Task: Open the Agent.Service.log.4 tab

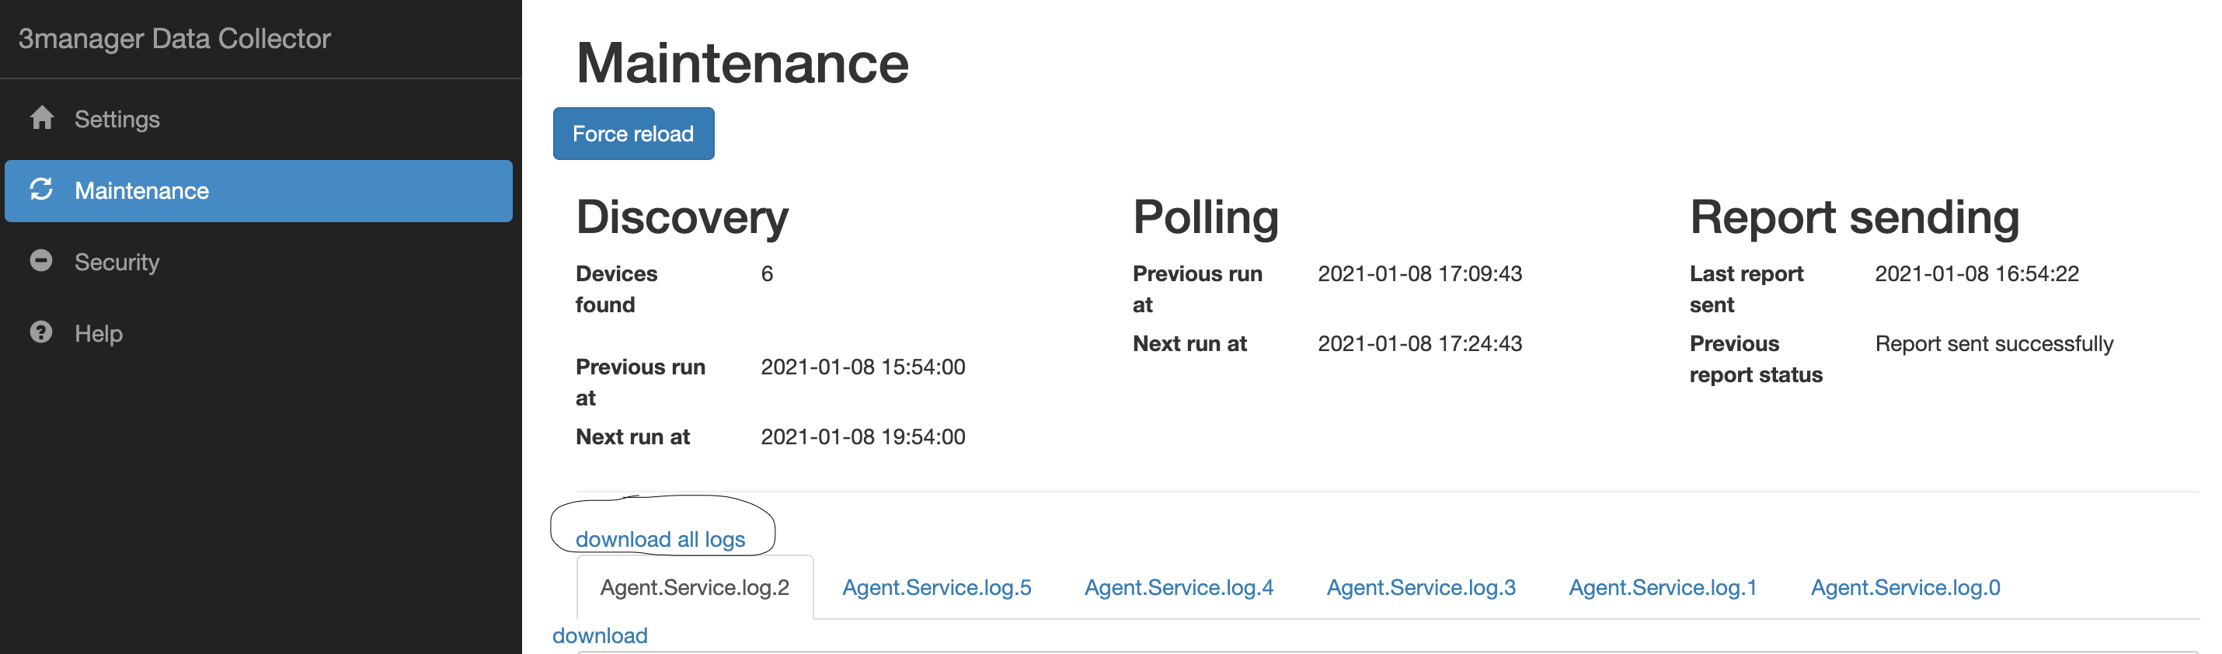Action: [1180, 587]
